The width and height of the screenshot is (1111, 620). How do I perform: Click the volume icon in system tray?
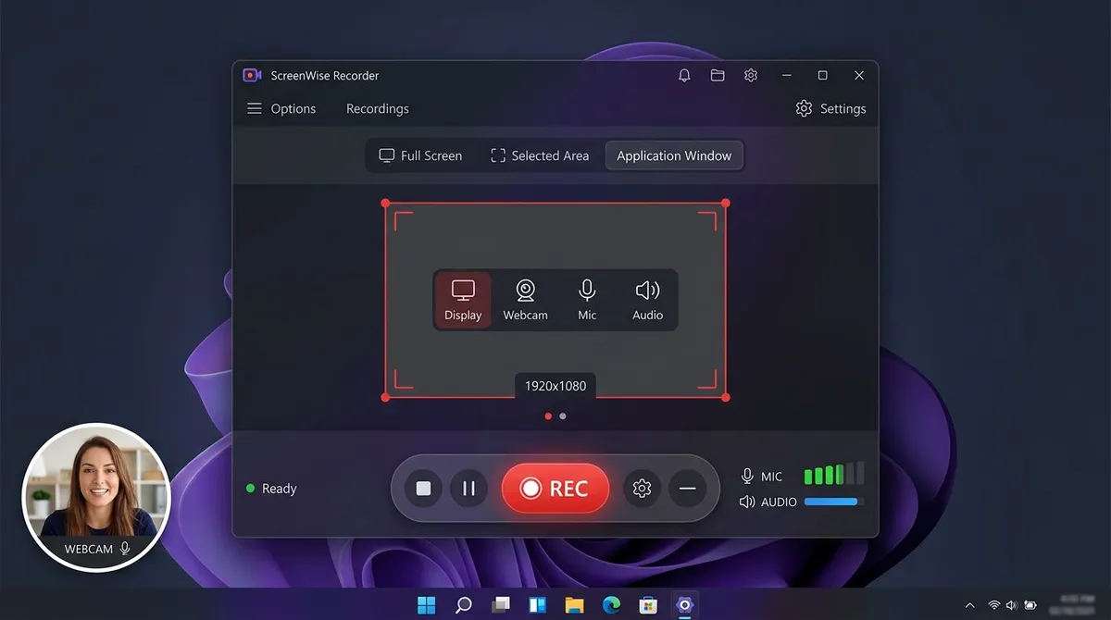1012,605
